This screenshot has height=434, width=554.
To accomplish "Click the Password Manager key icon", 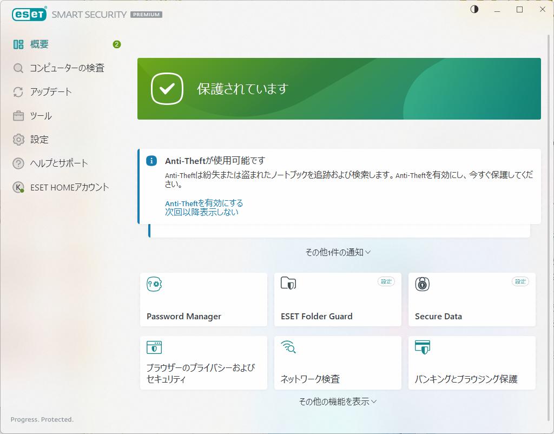I will pyautogui.click(x=154, y=284).
